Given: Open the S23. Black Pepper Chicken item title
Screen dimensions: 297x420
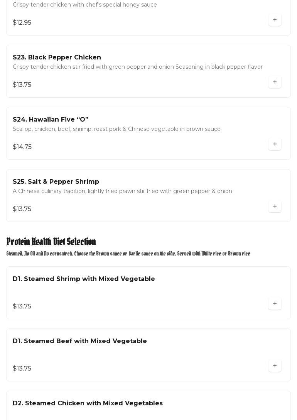Looking at the screenshot, I should (x=57, y=58).
